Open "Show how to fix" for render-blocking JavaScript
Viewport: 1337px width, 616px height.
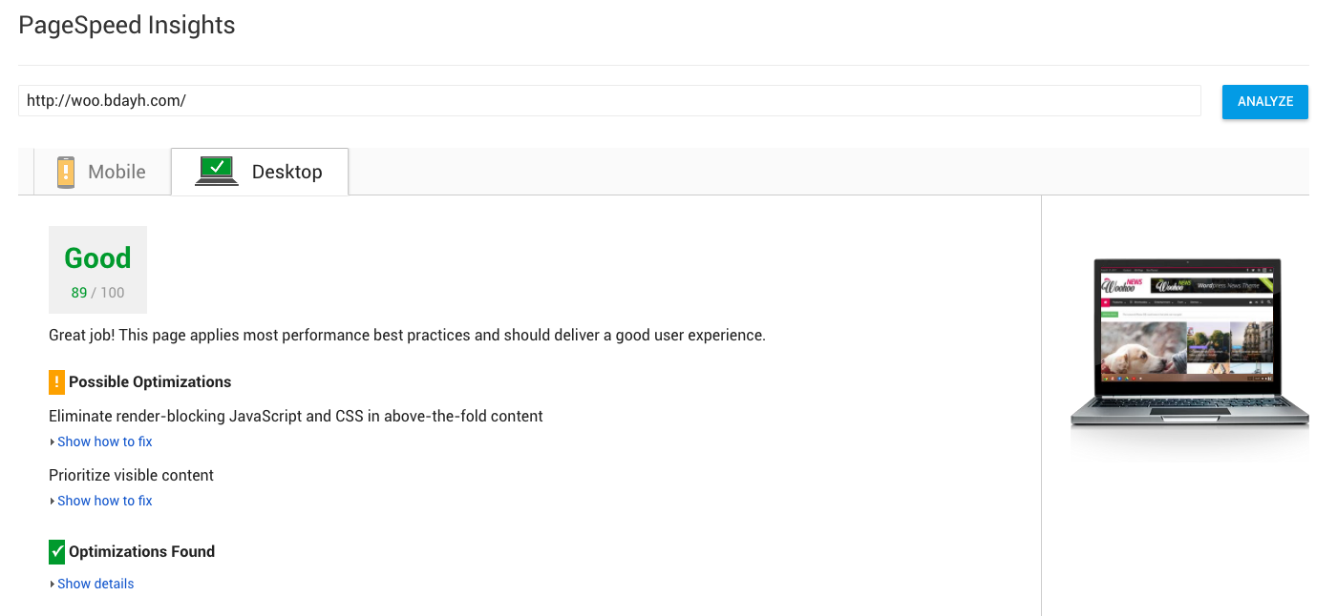tap(105, 441)
